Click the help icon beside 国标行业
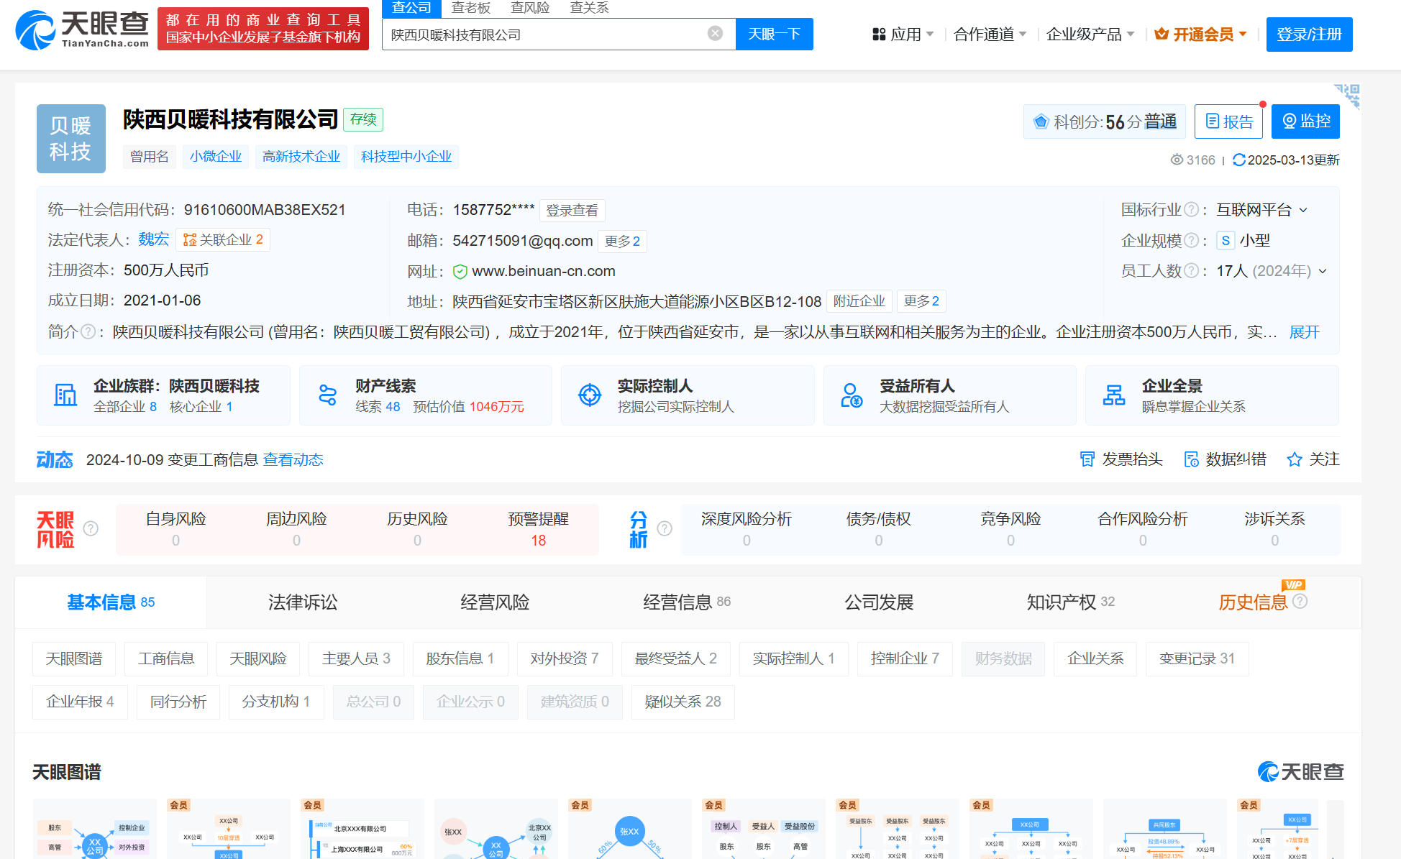This screenshot has width=1401, height=859. pos(1191,209)
